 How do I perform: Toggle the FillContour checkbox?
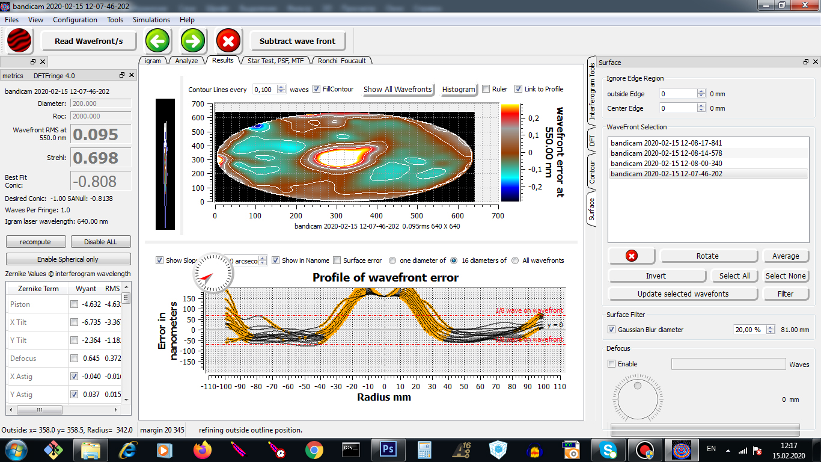317,89
